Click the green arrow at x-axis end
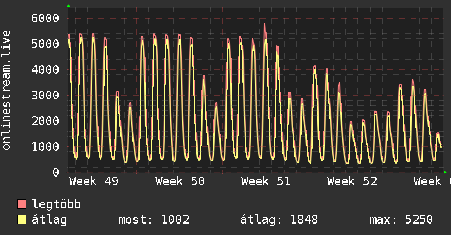451x235 pixels. (445, 172)
